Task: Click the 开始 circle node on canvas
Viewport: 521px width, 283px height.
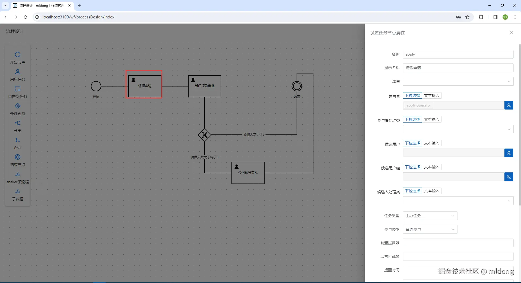Action: pos(96,86)
